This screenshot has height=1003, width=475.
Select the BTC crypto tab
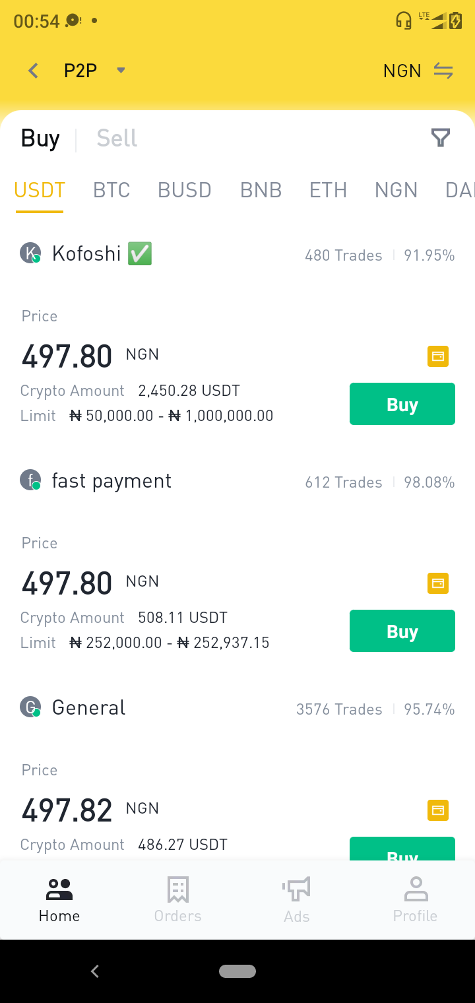point(111,190)
